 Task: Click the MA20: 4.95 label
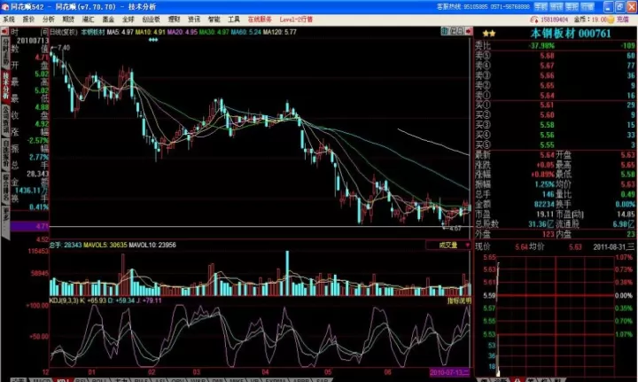183,32
